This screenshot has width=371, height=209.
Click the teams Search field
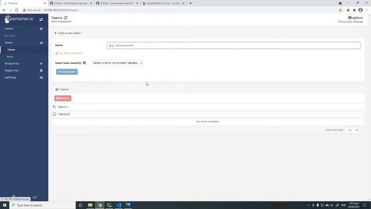(208, 107)
